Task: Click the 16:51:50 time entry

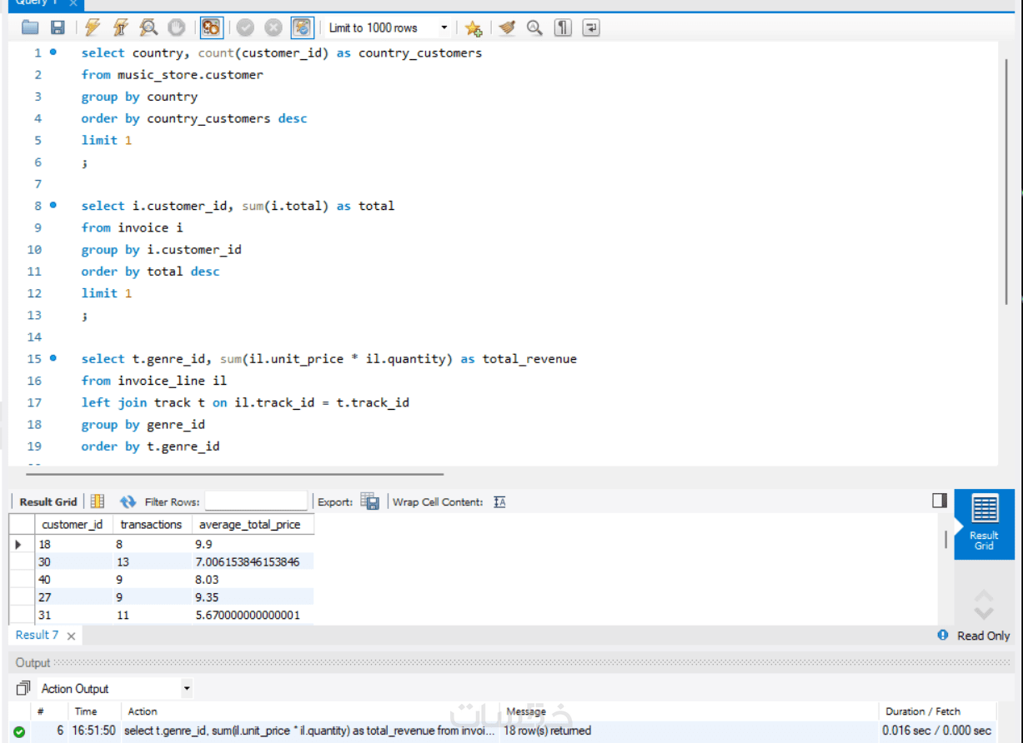Action: coord(93,731)
